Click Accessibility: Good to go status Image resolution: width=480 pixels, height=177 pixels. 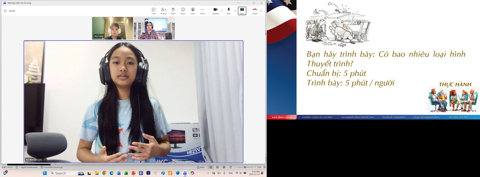52,167
